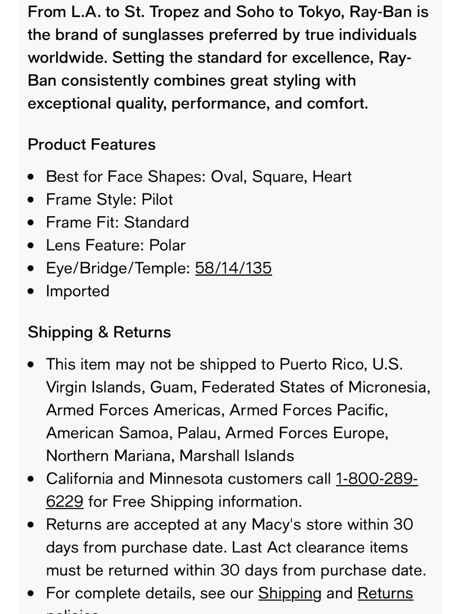
Task: Open the Returns policy link
Action: 385,593
